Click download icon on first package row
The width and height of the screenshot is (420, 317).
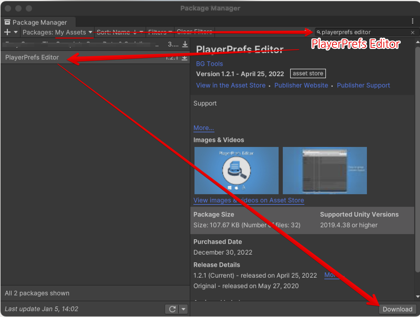coord(185,44)
